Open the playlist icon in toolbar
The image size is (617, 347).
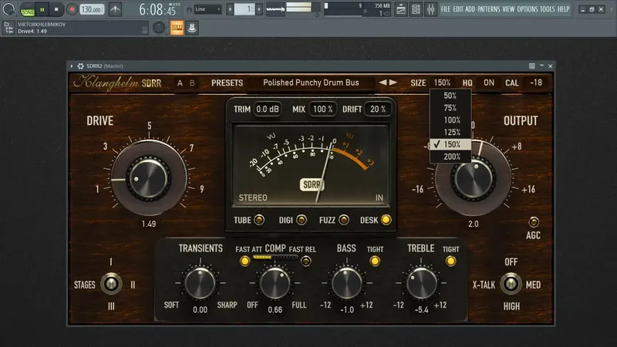click(x=400, y=9)
